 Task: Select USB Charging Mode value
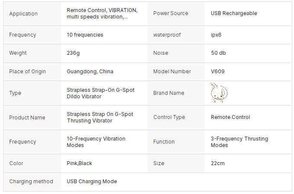tap(92, 181)
